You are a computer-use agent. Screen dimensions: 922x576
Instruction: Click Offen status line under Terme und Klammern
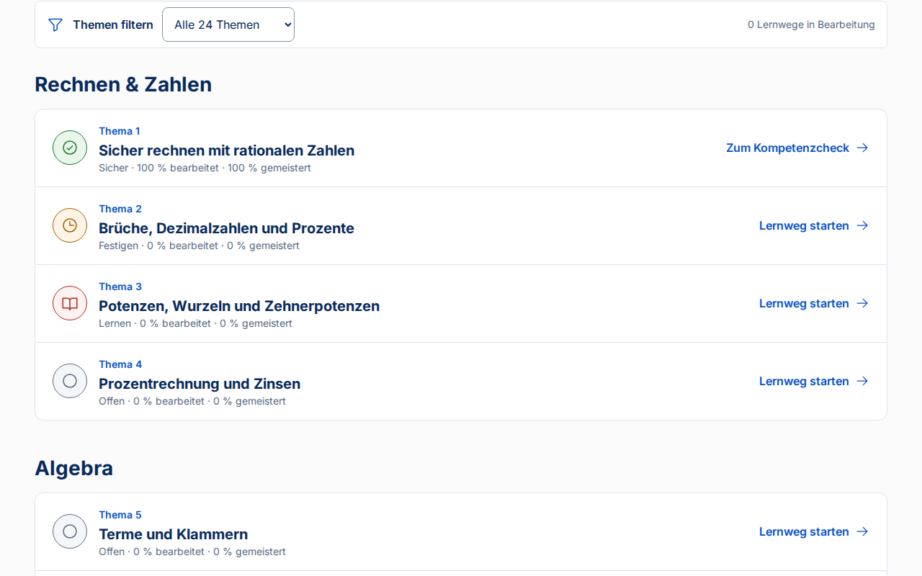point(192,552)
